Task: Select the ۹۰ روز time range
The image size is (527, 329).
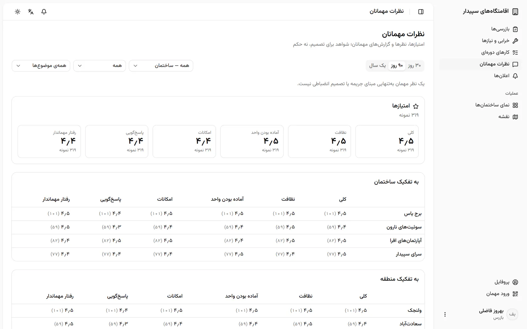Action: tap(397, 65)
